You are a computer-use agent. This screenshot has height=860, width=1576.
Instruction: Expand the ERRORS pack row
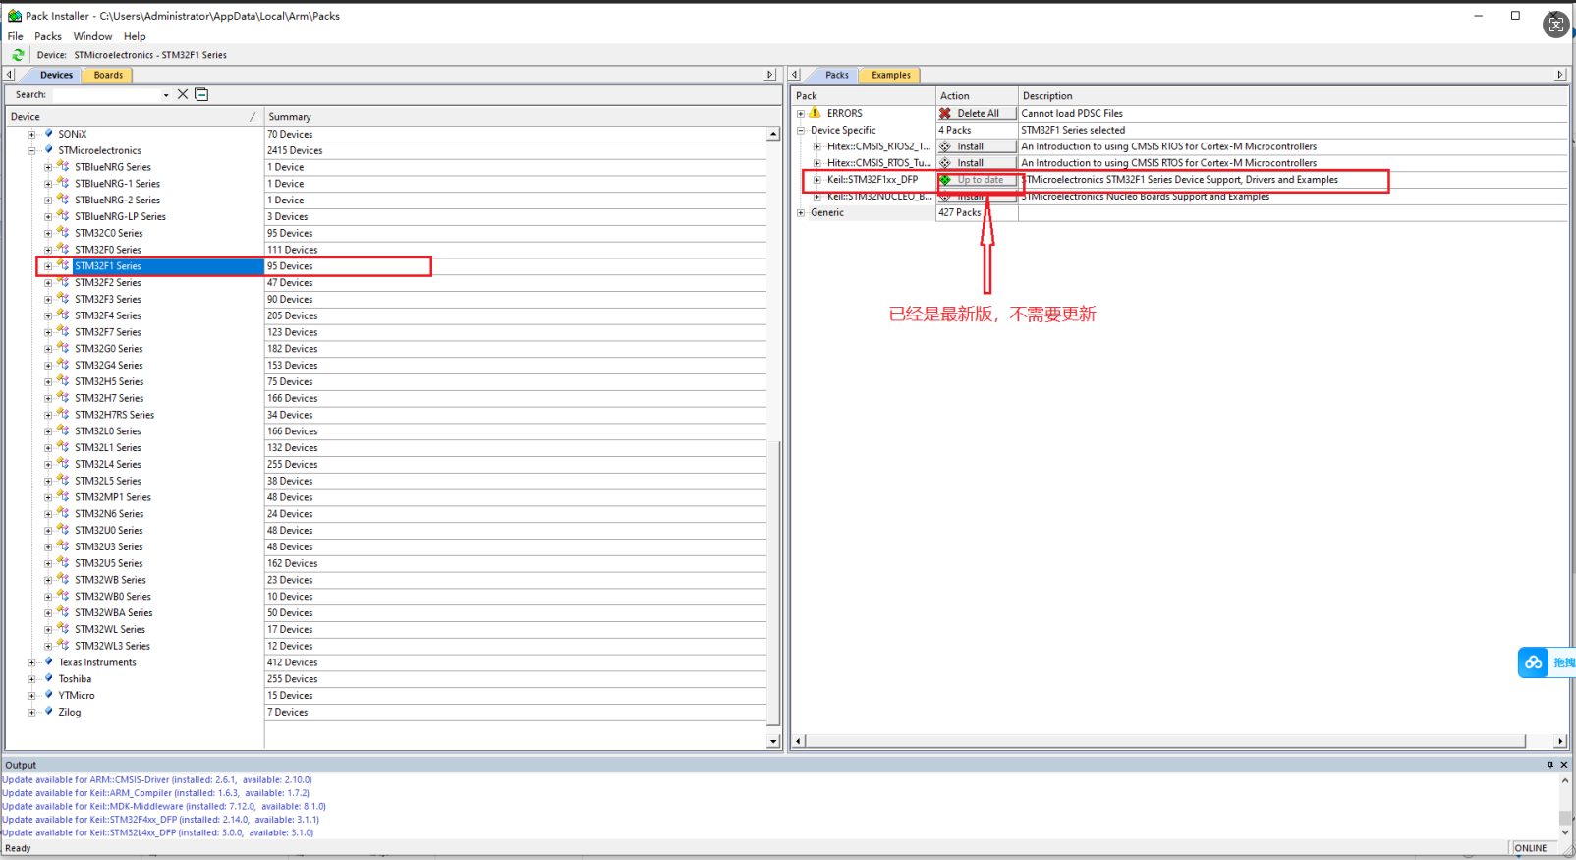(801, 113)
